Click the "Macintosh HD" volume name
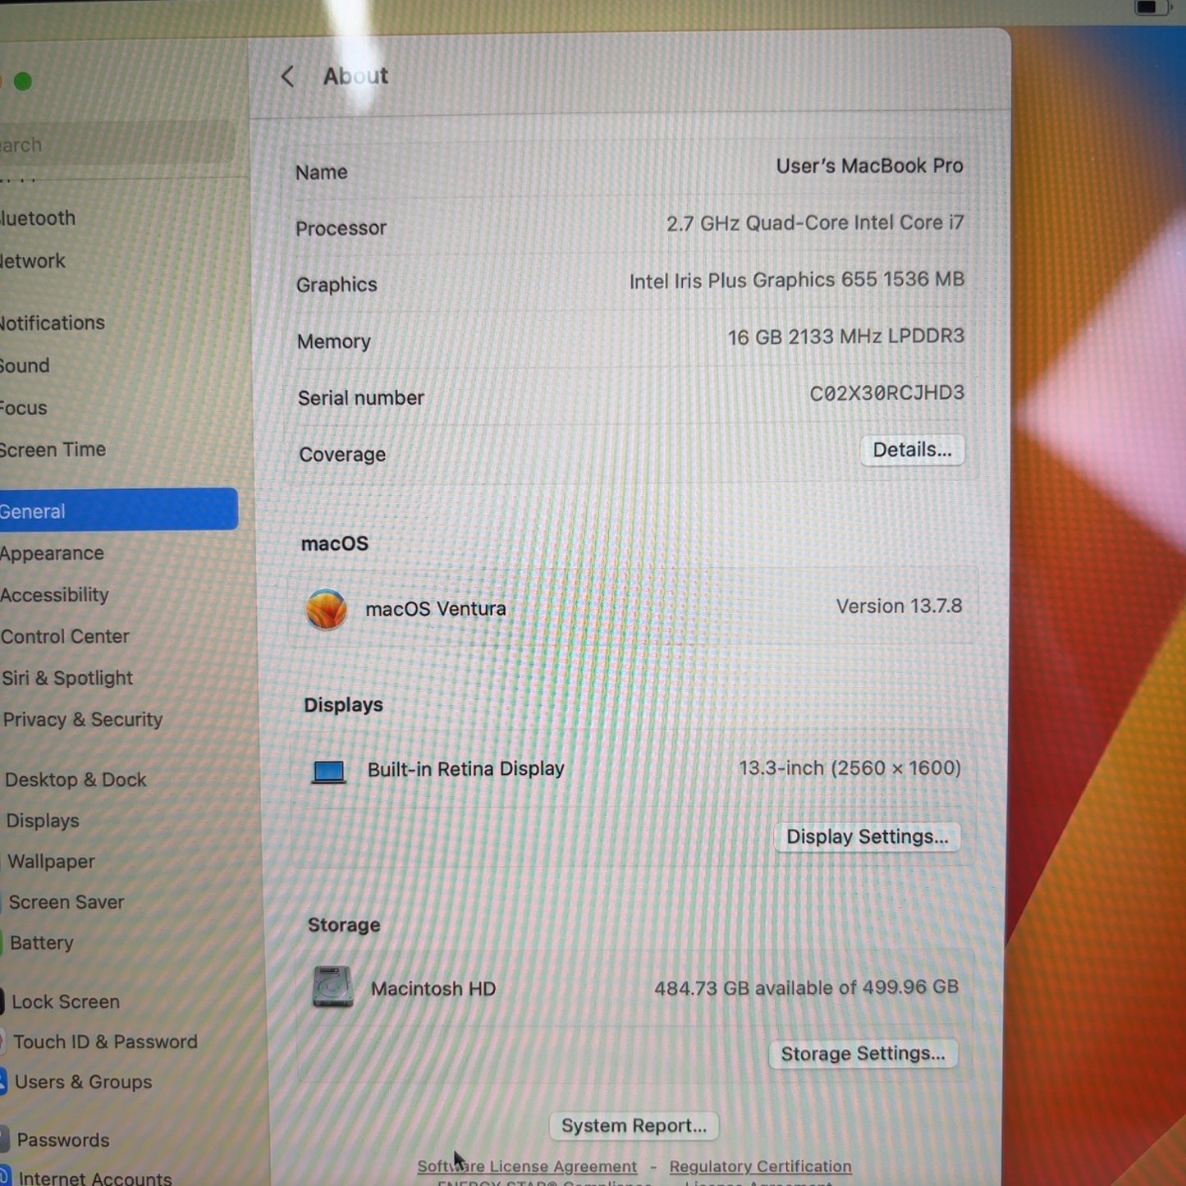The image size is (1186, 1186). pyautogui.click(x=433, y=989)
